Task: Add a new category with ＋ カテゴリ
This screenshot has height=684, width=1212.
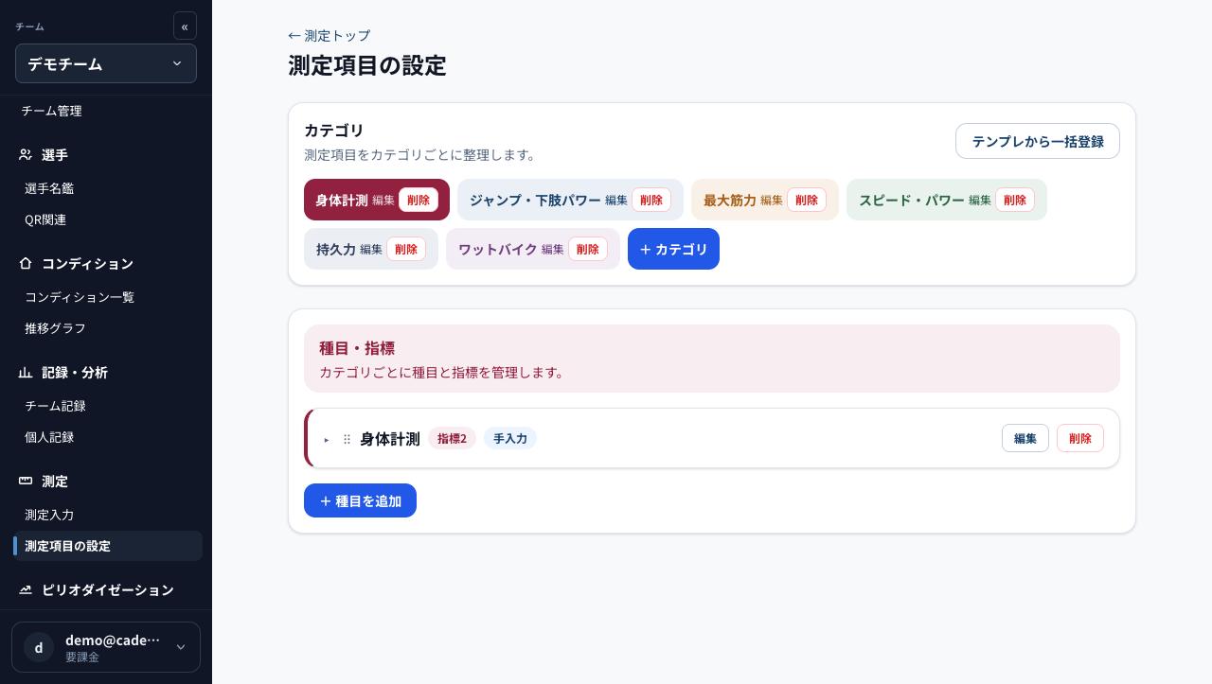Action: tap(673, 249)
